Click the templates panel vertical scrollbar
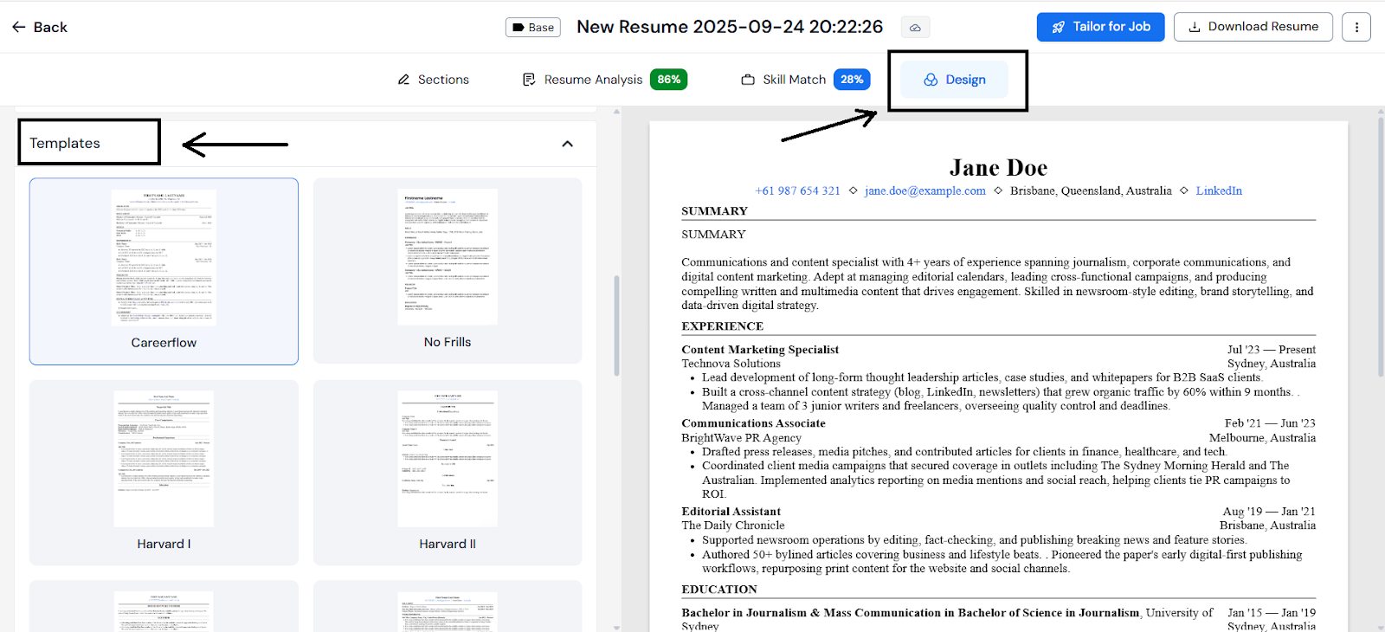Viewport: 1385px width, 632px height. tap(616, 326)
